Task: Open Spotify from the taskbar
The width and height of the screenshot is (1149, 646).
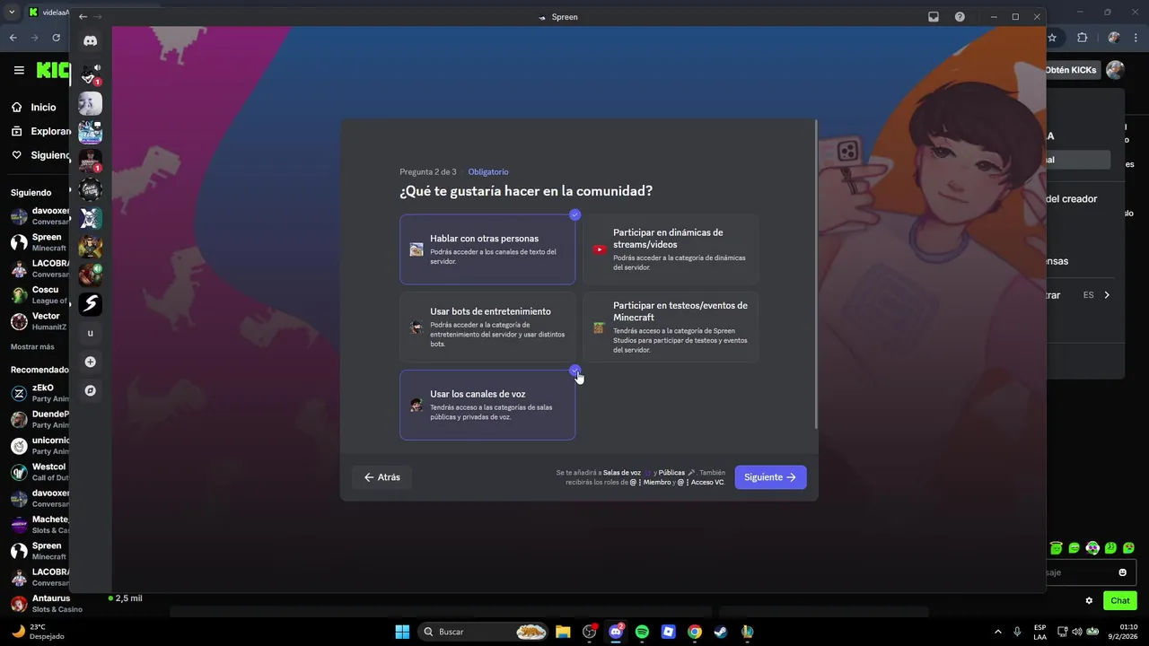Action: tap(642, 632)
